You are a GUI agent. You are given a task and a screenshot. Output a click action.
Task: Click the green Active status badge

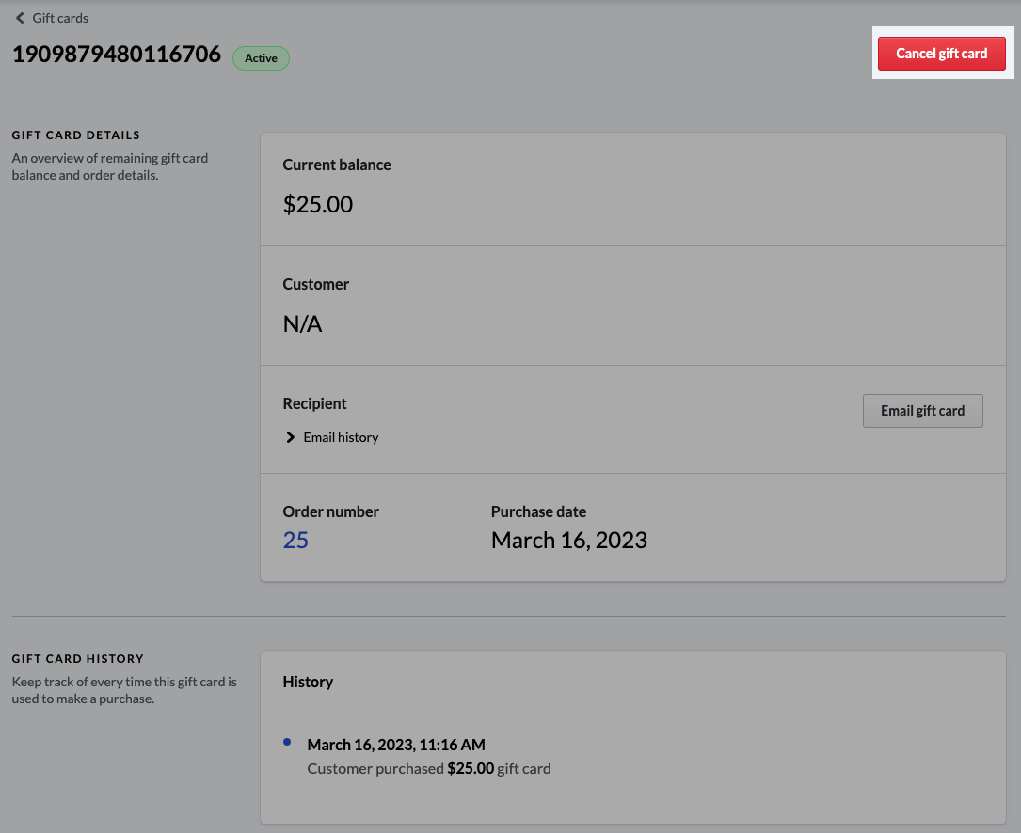coord(261,58)
